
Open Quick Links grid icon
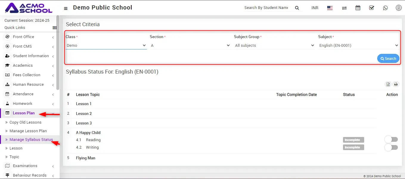click(55, 28)
